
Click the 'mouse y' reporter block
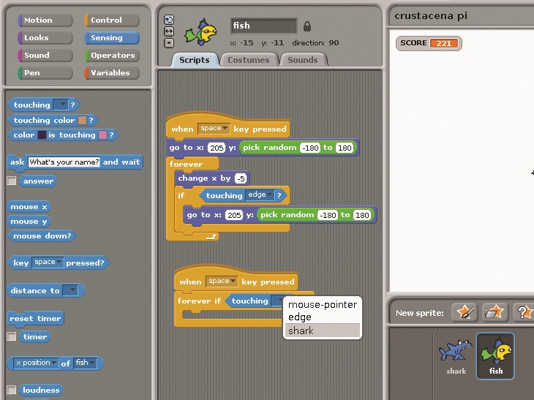click(x=29, y=222)
